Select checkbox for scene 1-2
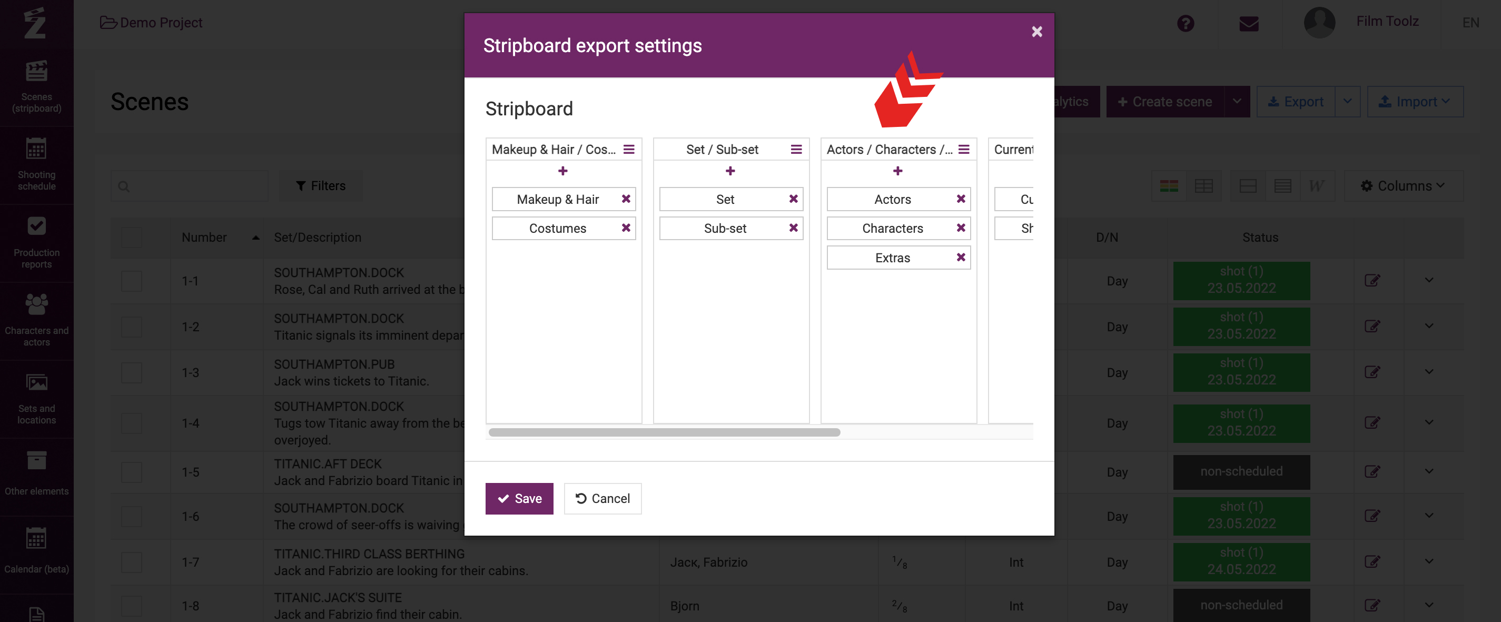Screen dimensions: 1501x622 click(x=132, y=327)
